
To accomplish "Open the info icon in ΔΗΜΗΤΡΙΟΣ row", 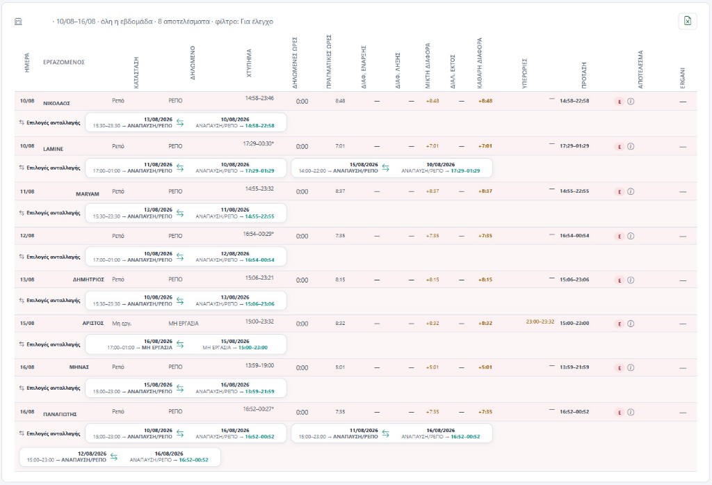I will pyautogui.click(x=631, y=280).
